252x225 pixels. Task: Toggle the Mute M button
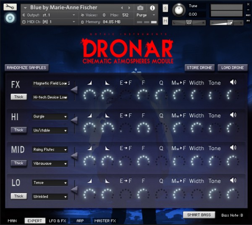(165, 21)
